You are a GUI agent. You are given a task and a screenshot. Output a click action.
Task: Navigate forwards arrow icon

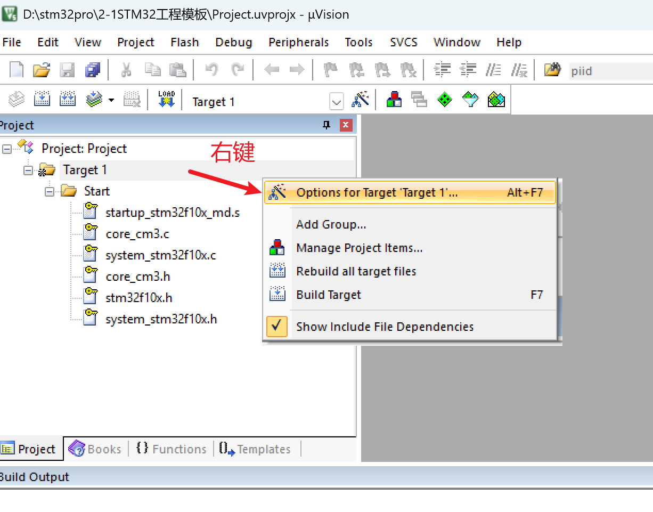297,70
